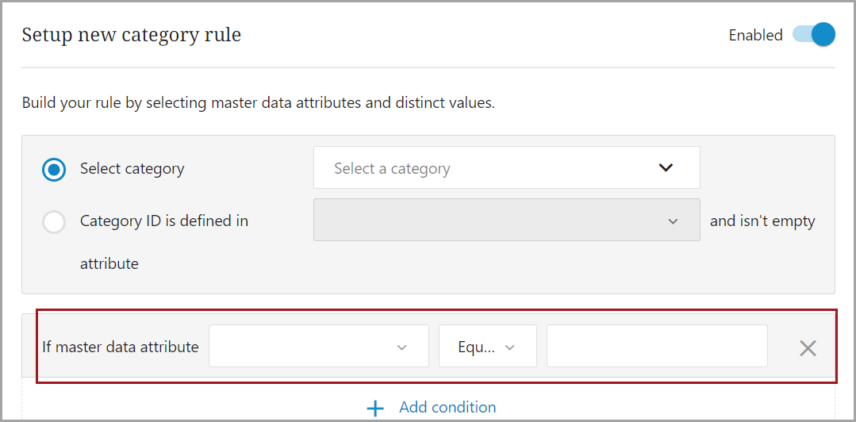Toggle the Enabled switch off

point(813,35)
